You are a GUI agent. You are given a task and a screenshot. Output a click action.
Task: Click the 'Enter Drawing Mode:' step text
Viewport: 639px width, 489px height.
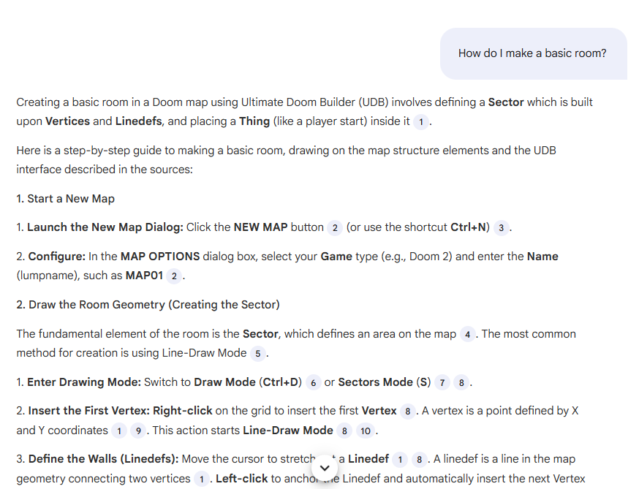[x=84, y=382]
